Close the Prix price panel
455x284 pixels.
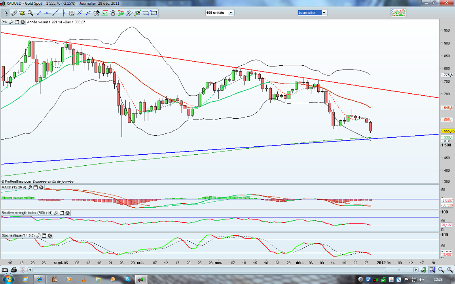click(22, 22)
